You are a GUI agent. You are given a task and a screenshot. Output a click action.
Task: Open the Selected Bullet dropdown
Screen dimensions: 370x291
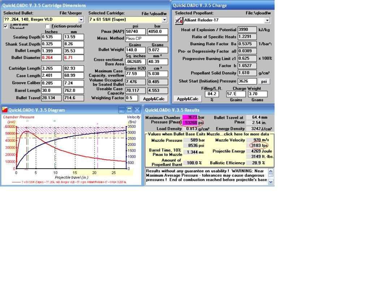click(x=81, y=20)
